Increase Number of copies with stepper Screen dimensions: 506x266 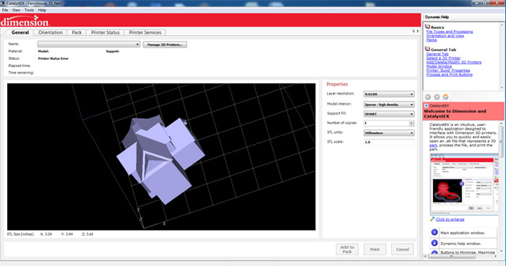(x=411, y=122)
